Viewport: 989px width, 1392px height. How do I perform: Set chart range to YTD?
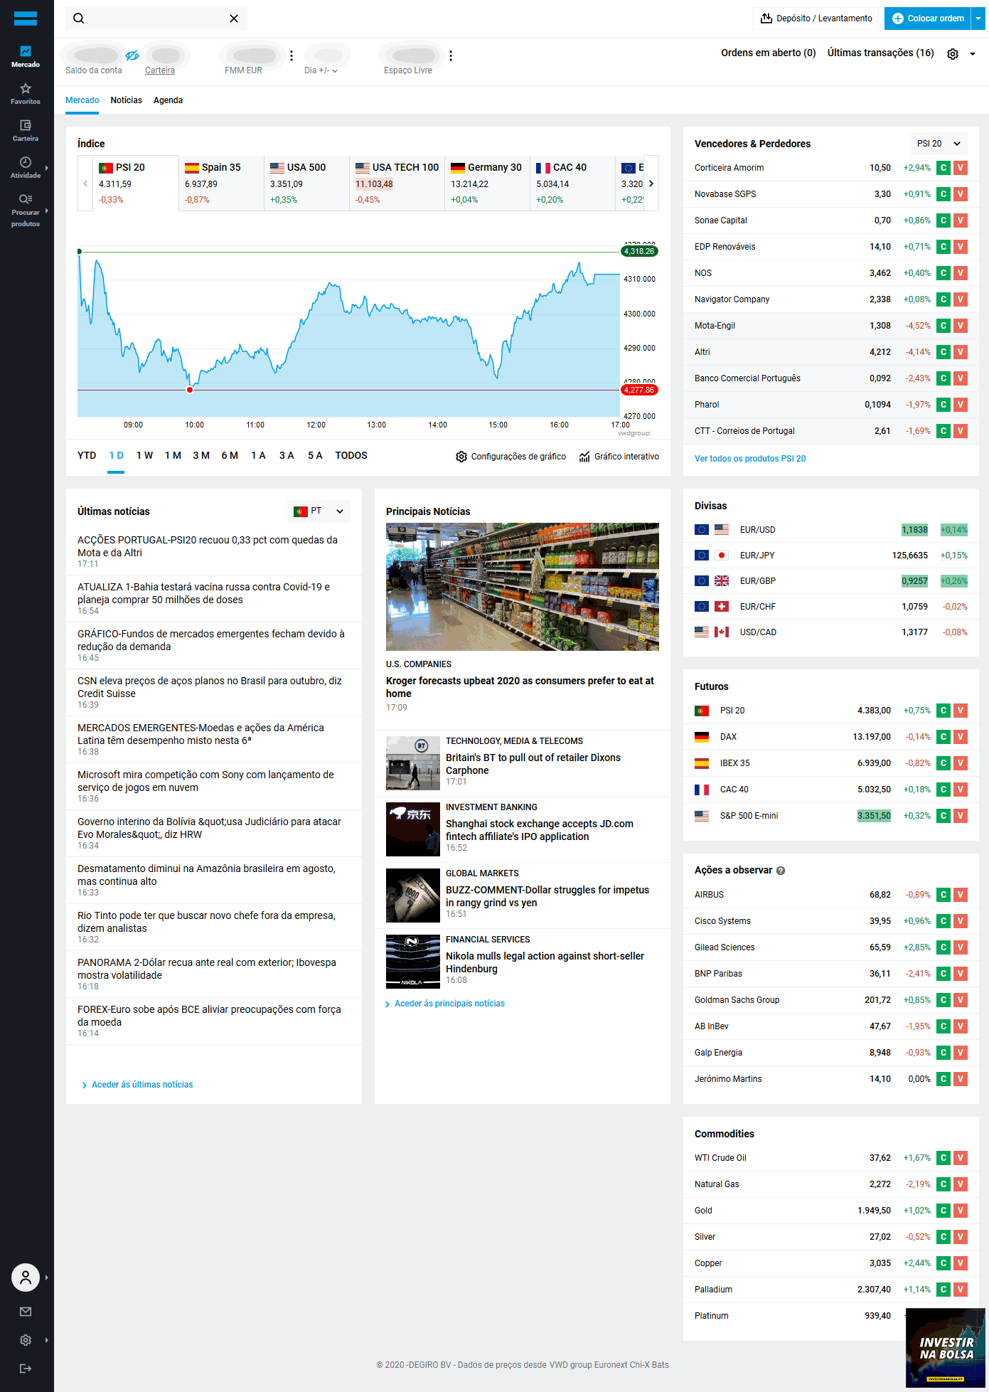click(87, 455)
